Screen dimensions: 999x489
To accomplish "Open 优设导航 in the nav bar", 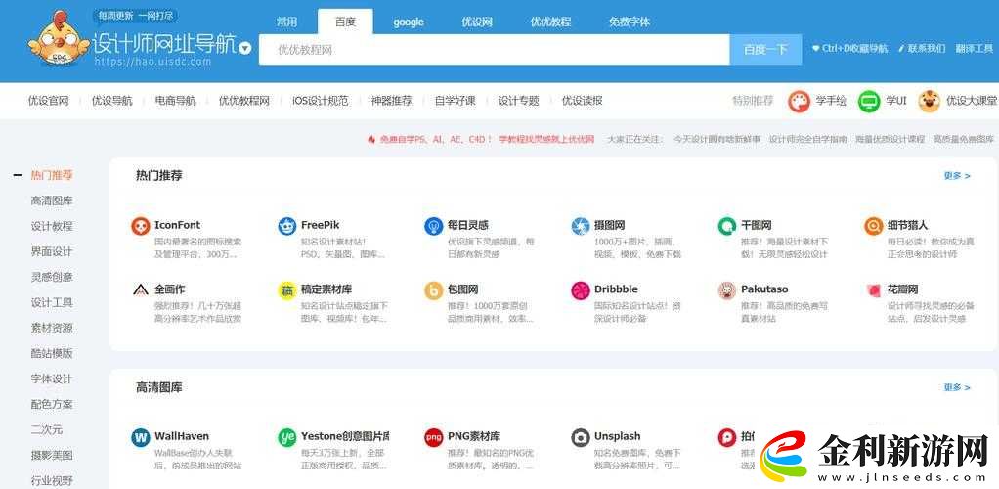I will click(x=112, y=101).
